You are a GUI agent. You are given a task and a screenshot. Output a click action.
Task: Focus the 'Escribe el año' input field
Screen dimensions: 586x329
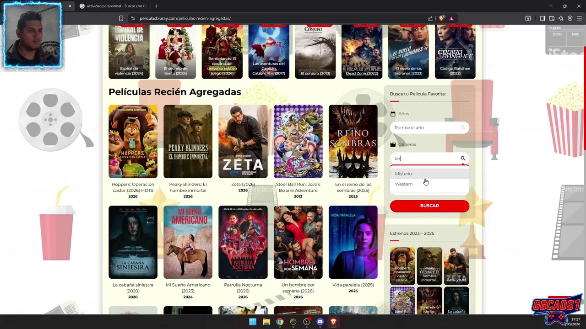point(429,127)
